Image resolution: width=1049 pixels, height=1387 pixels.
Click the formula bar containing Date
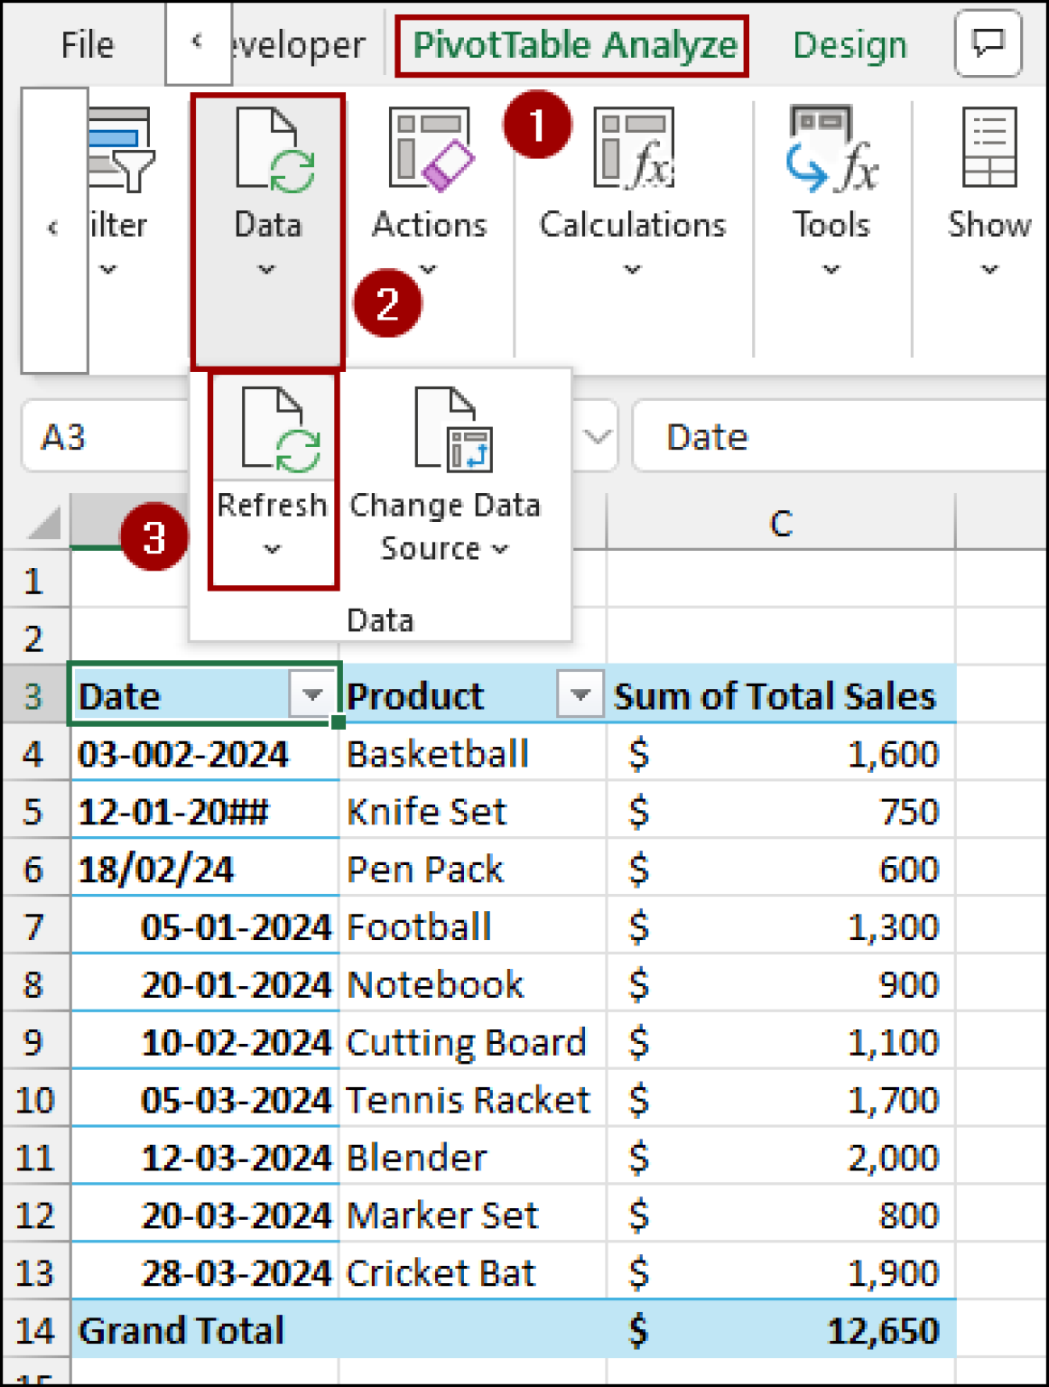[840, 437]
